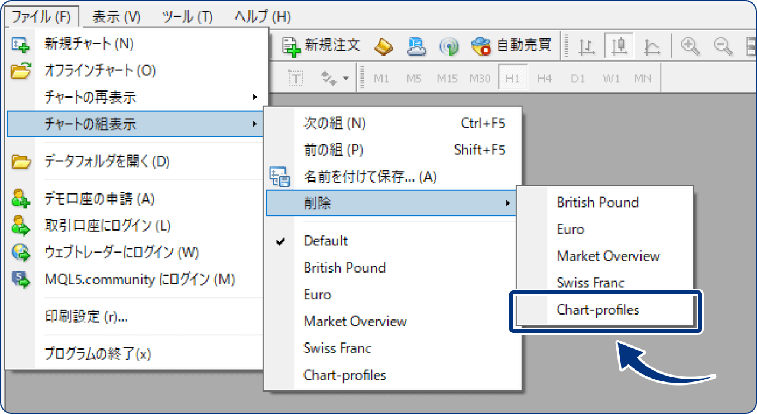
Task: Toggle the H1 timeframe button
Action: 512,78
